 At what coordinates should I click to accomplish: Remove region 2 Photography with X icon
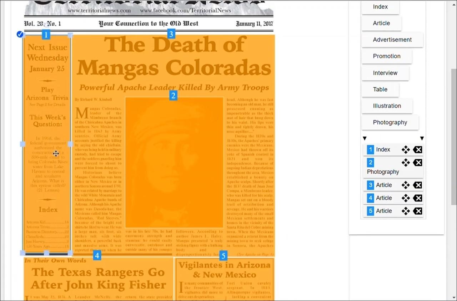pyautogui.click(x=417, y=163)
